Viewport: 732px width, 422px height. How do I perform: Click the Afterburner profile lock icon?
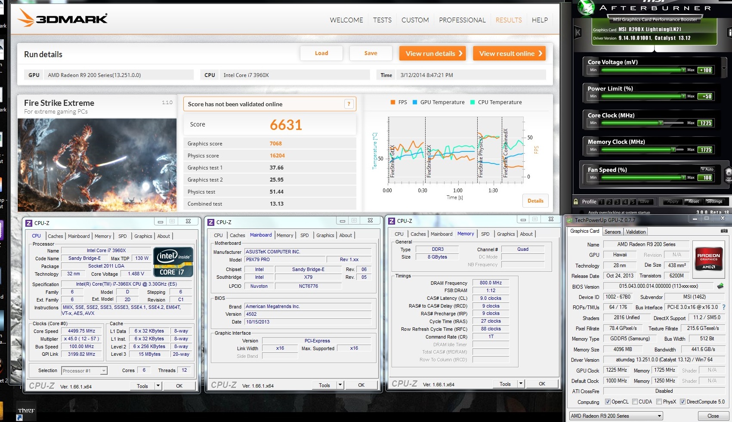tap(576, 201)
